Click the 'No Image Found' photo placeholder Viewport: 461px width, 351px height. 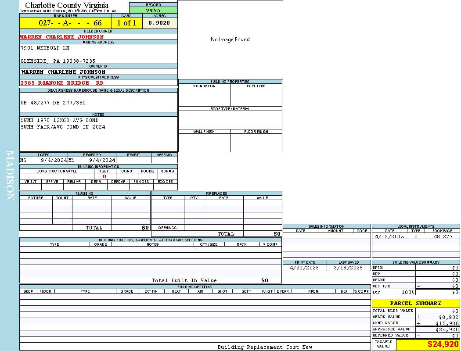click(x=230, y=39)
